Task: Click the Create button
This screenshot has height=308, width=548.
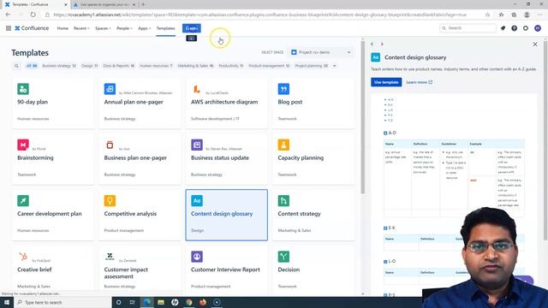Action: coord(192,28)
